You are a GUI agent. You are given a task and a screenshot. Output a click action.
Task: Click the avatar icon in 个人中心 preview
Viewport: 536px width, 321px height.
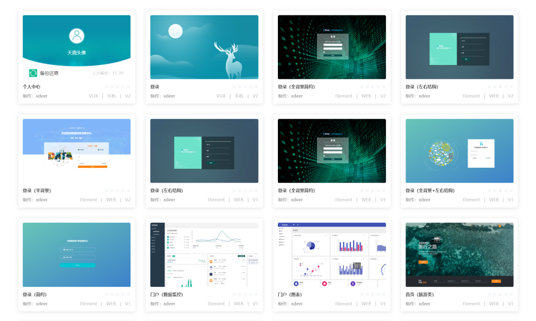tap(76, 36)
